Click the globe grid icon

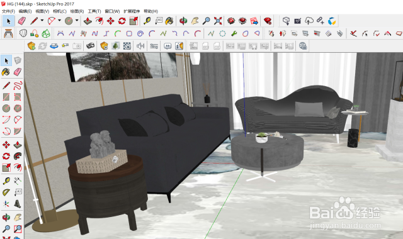[303, 46]
